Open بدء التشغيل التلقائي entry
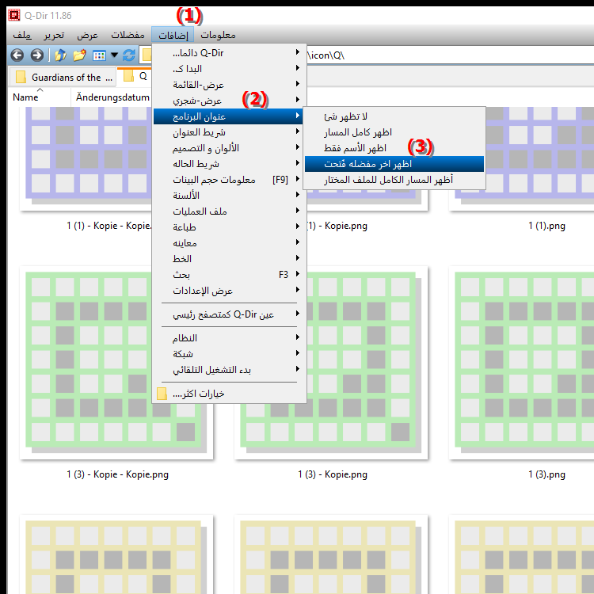594x594 pixels. click(x=229, y=370)
